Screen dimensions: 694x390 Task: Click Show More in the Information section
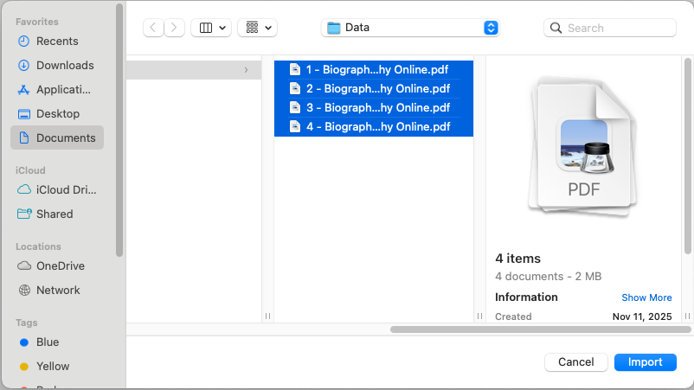[x=646, y=297]
